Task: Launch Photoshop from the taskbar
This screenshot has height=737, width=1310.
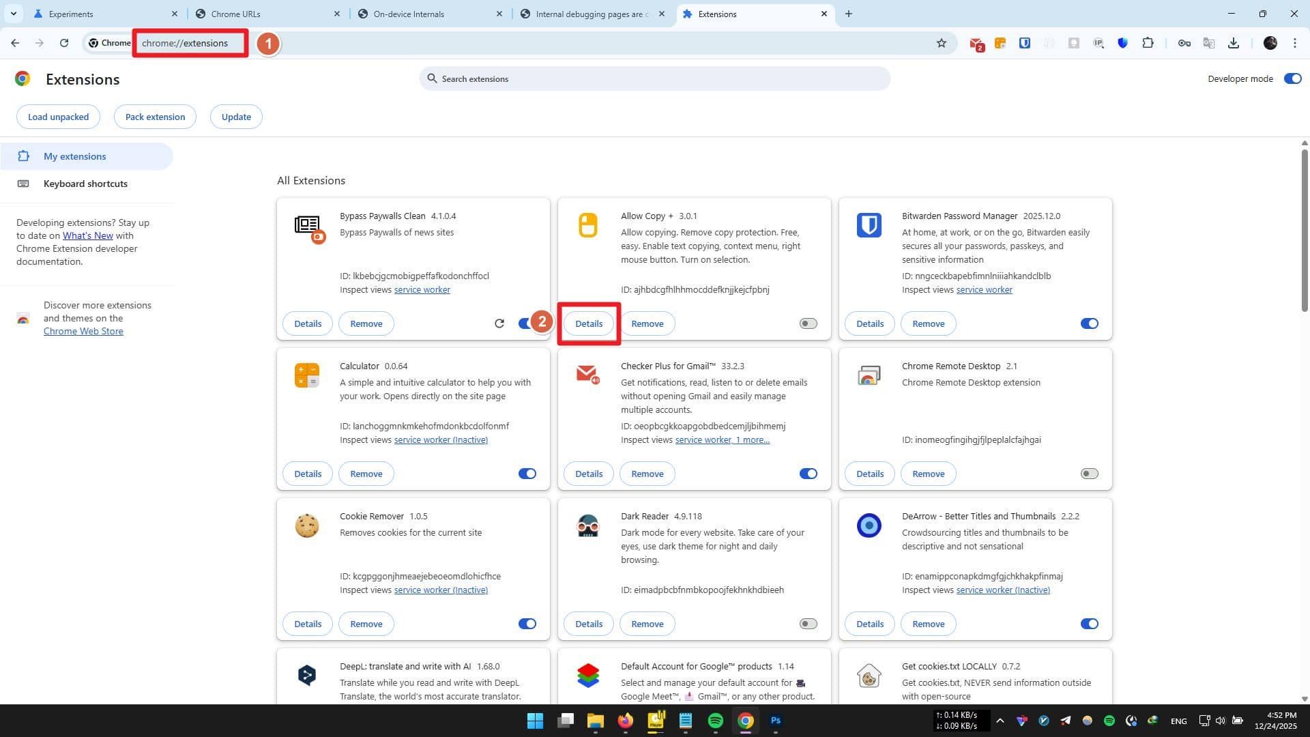Action: [x=775, y=720]
